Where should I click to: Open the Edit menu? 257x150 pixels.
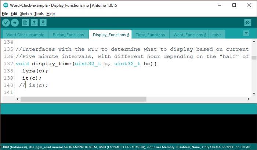pyautogui.click(x=14, y=14)
